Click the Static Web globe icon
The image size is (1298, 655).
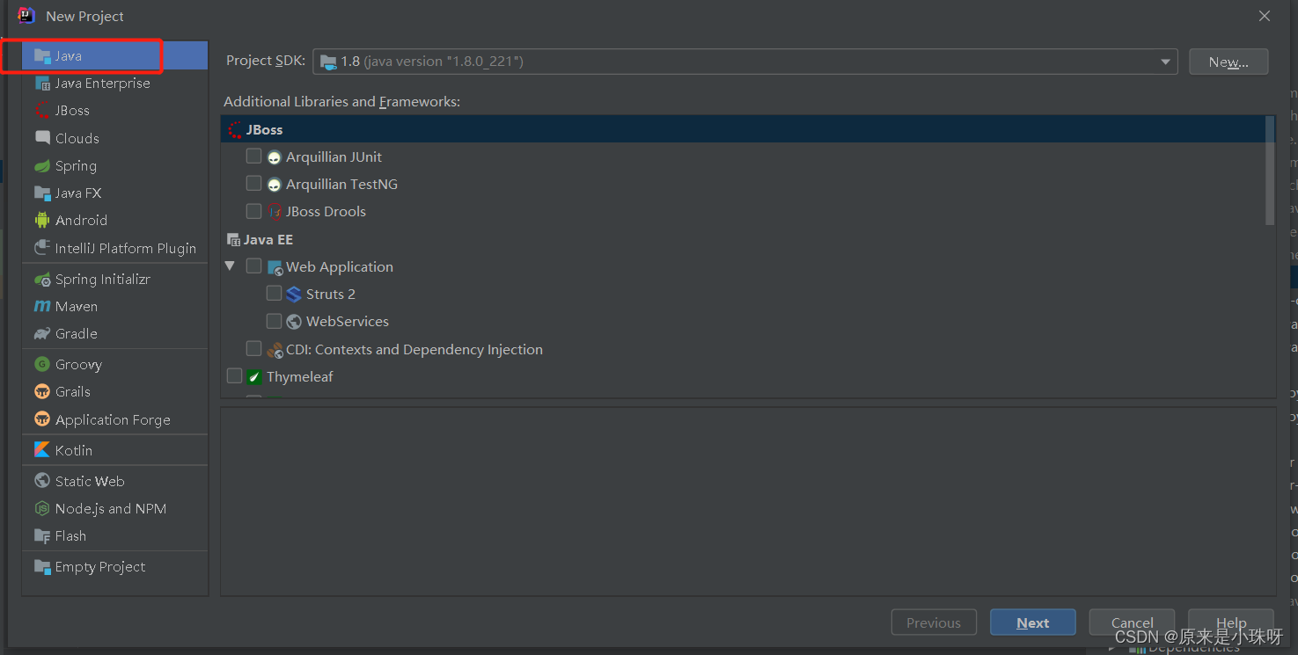(x=41, y=481)
